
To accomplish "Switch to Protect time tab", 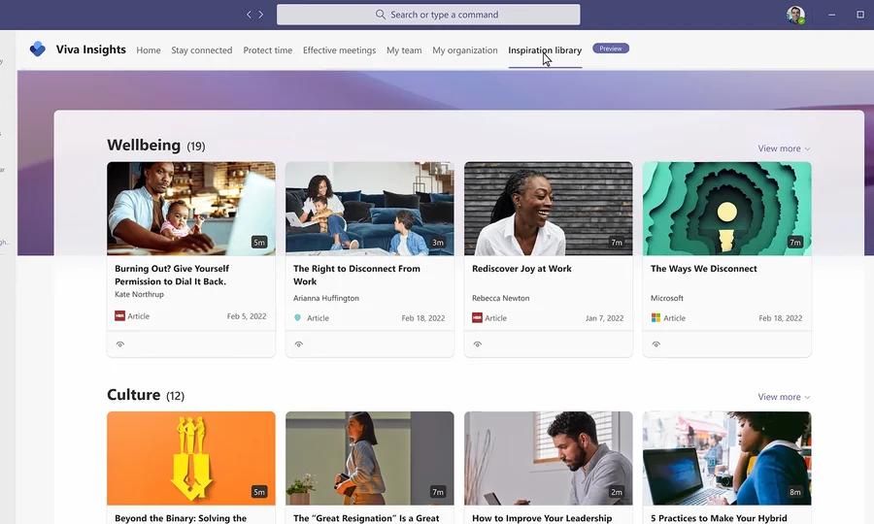I will [268, 50].
